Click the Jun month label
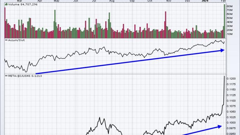 (76, 1)
